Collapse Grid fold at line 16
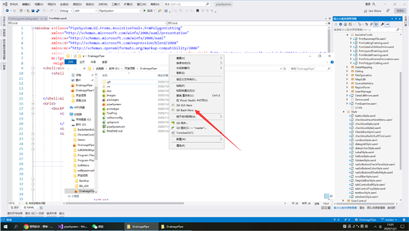The image size is (409, 231). [33, 104]
